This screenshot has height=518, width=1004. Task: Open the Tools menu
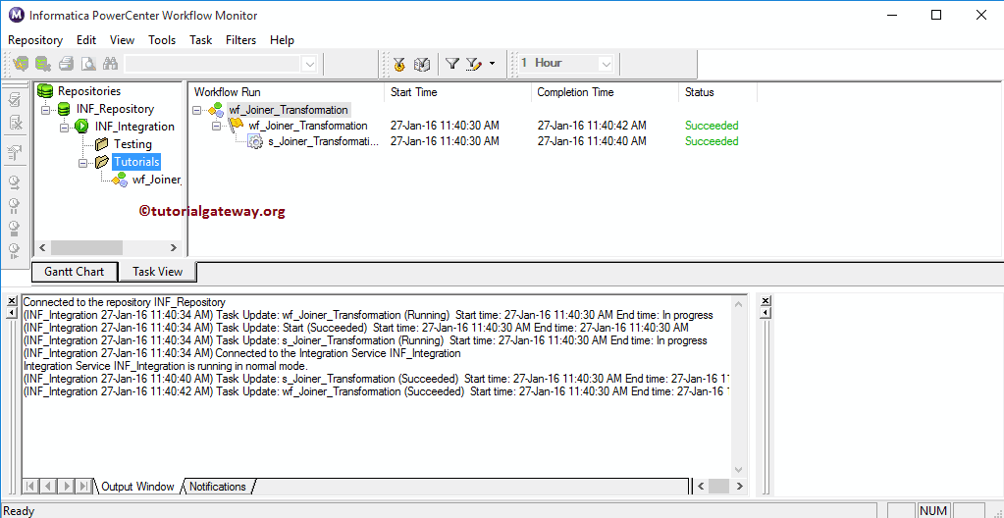pyautogui.click(x=162, y=39)
